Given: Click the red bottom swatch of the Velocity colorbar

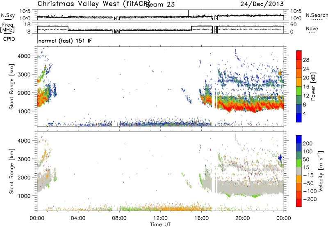Looking at the screenshot, I should (299, 203).
